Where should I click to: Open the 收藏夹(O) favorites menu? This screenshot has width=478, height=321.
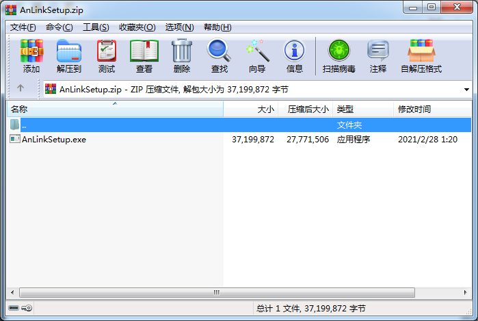[137, 27]
